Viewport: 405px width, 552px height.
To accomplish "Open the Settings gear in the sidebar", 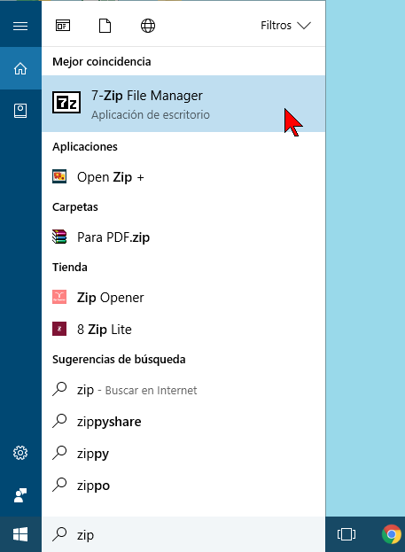I will (20, 453).
